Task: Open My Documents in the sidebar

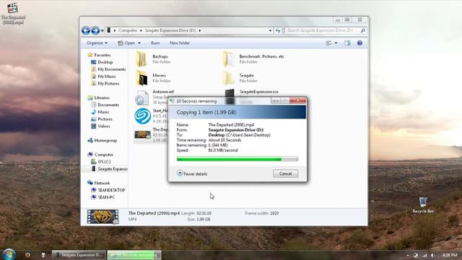Action: (x=111, y=69)
